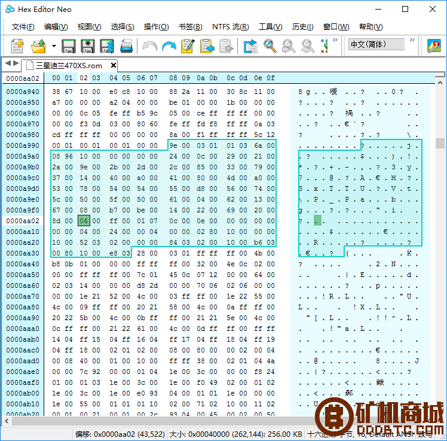
Task: Open the 编辑(V) menu
Action: [56, 27]
